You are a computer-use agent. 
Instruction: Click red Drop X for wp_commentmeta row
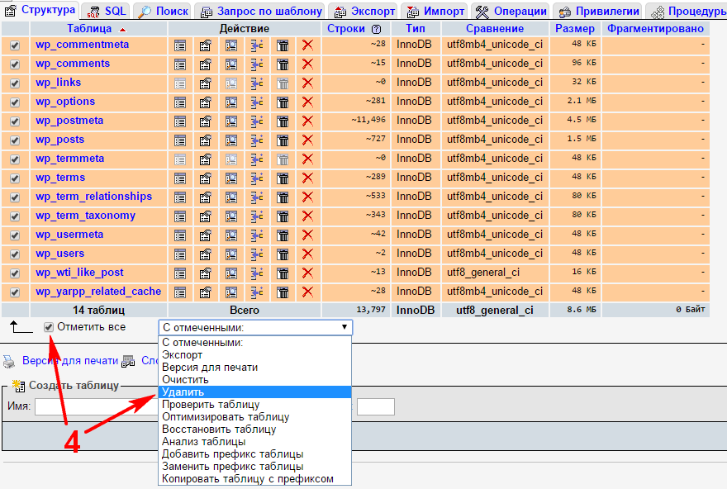tap(307, 45)
